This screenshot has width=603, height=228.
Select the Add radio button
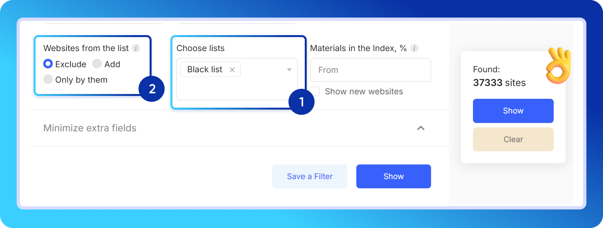tap(97, 64)
